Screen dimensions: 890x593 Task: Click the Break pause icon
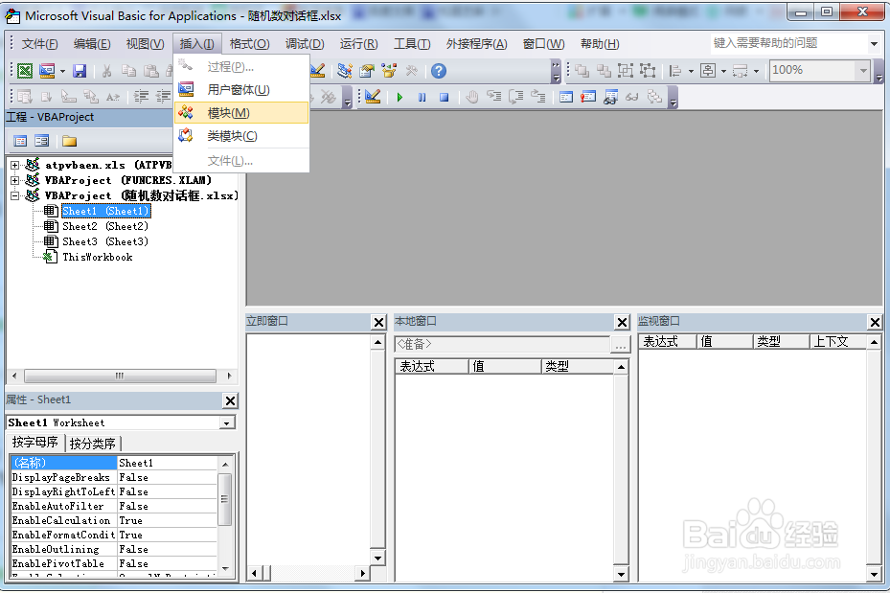[x=422, y=97]
